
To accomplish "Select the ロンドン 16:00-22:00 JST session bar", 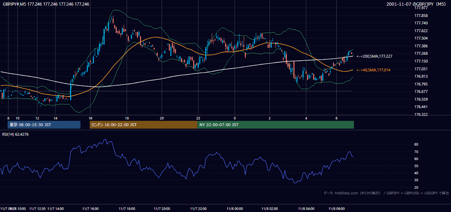I will coord(144,125).
